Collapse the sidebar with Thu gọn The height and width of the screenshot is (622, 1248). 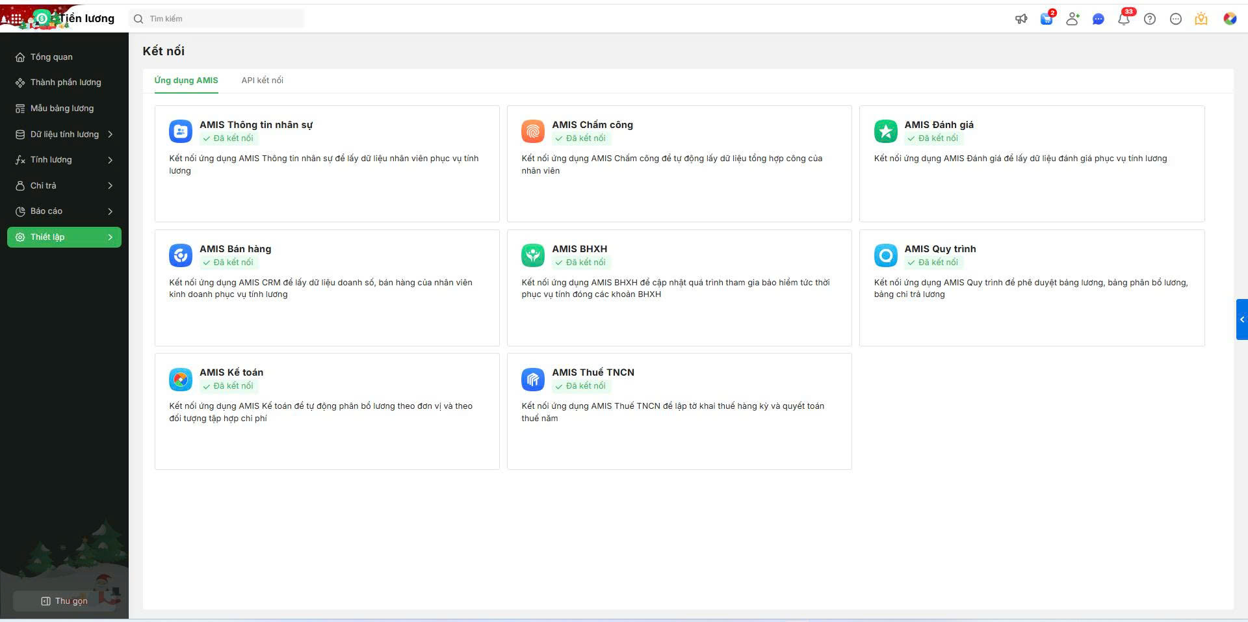[x=64, y=601]
